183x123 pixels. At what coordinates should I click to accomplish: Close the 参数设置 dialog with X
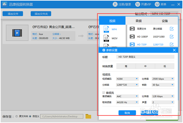pyautogui.click(x=174, y=50)
